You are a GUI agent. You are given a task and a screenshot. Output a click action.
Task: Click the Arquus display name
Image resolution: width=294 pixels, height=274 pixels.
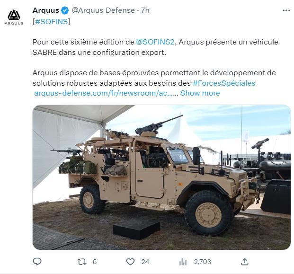point(46,10)
